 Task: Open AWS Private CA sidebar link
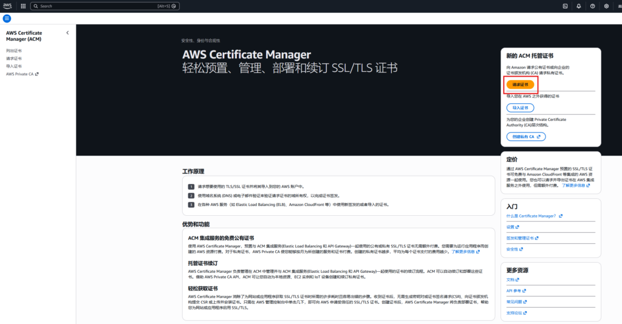[x=22, y=74]
